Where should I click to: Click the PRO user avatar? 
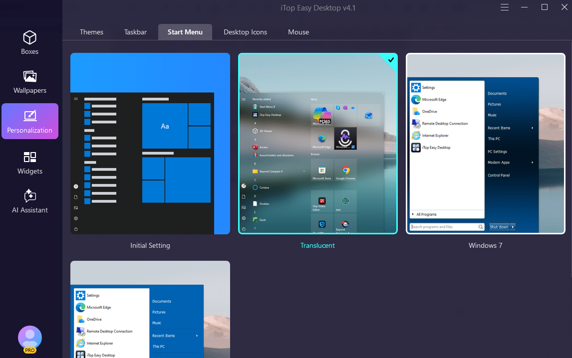coord(30,338)
